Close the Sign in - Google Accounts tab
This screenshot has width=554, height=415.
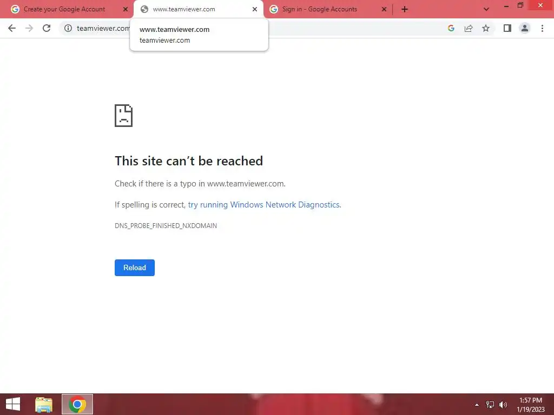tap(384, 10)
